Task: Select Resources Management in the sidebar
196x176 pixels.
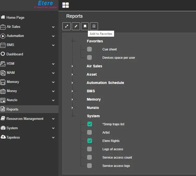Action: (x=25, y=119)
